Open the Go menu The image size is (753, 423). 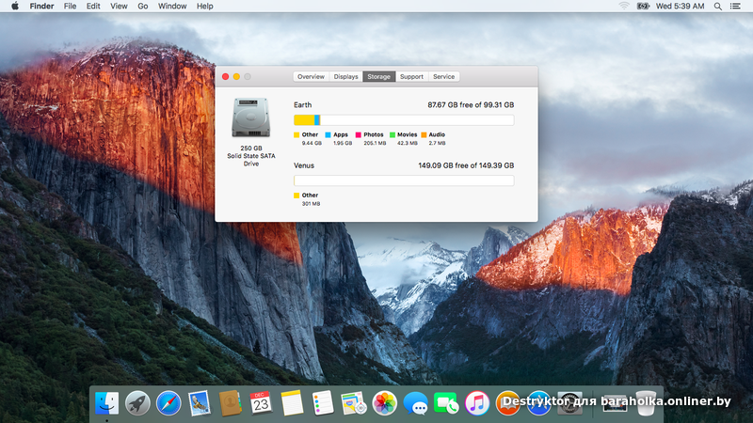coord(143,7)
